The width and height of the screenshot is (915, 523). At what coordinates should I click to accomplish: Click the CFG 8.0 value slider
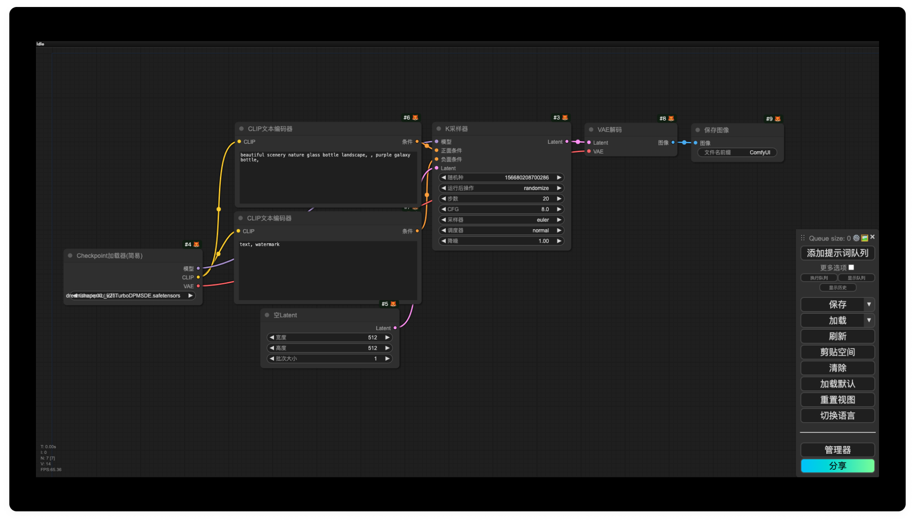(501, 209)
